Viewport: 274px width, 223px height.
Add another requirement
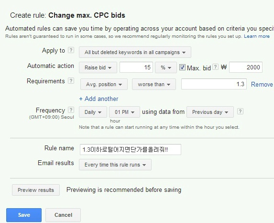(99, 99)
